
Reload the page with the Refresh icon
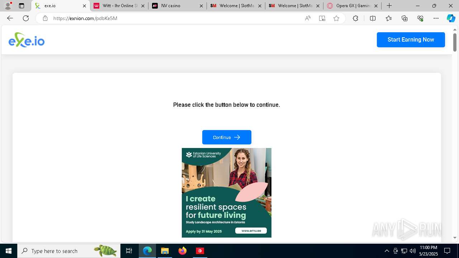pyautogui.click(x=26, y=18)
